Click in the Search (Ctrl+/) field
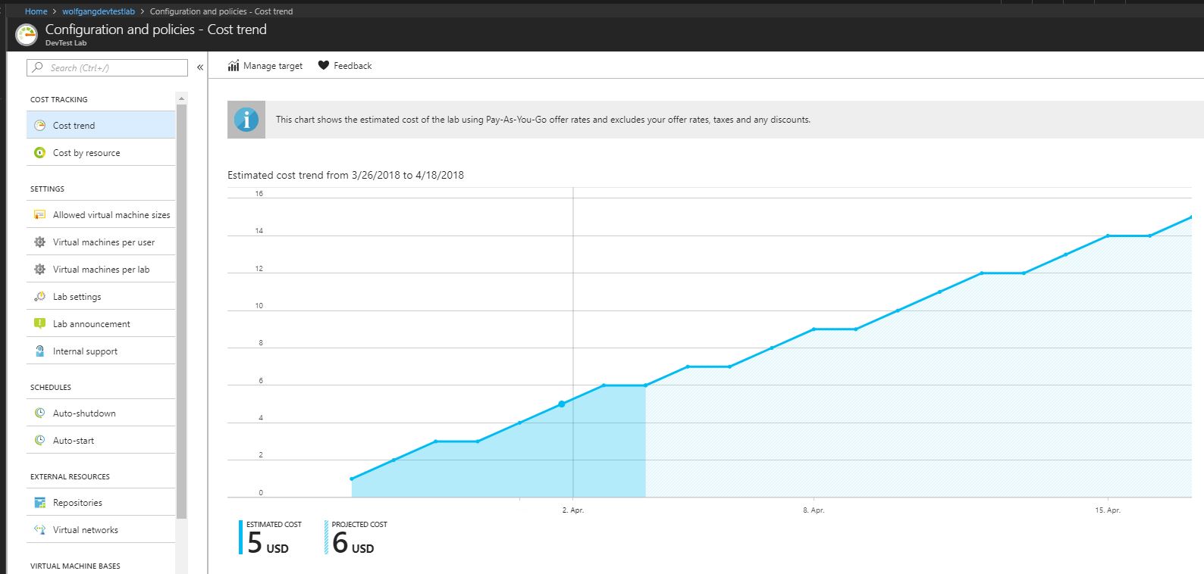1204x574 pixels. coord(107,67)
